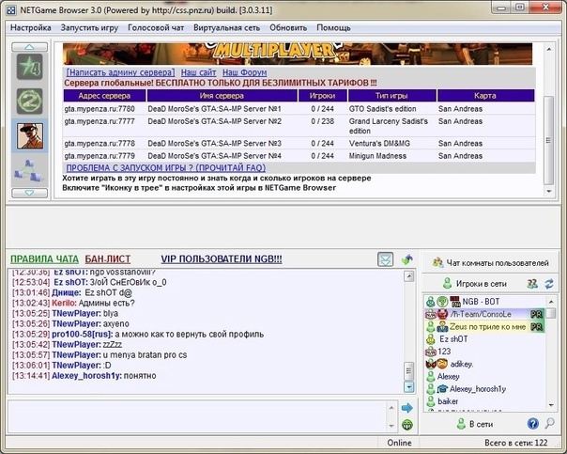Open the green smiley emoticon picker

click(407, 425)
